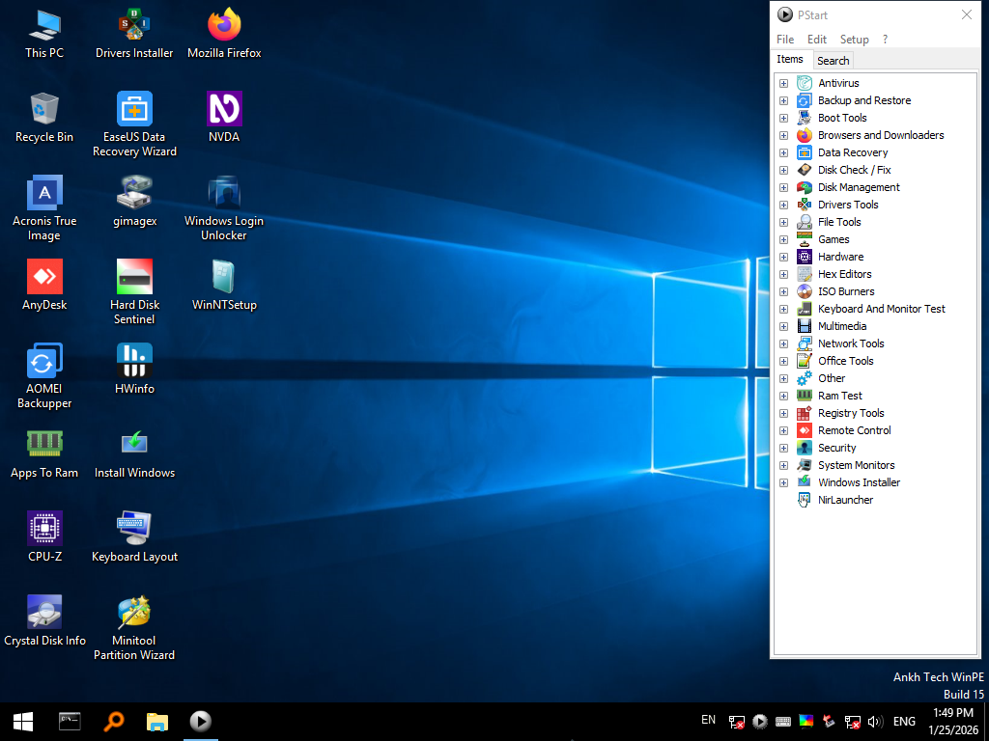Switch to the Search tab in PStart

833,60
